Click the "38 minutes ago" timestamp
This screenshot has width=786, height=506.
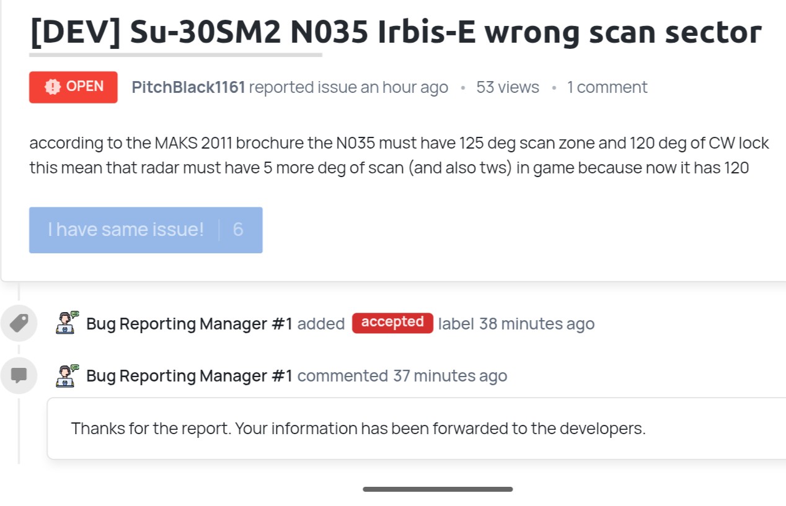537,324
